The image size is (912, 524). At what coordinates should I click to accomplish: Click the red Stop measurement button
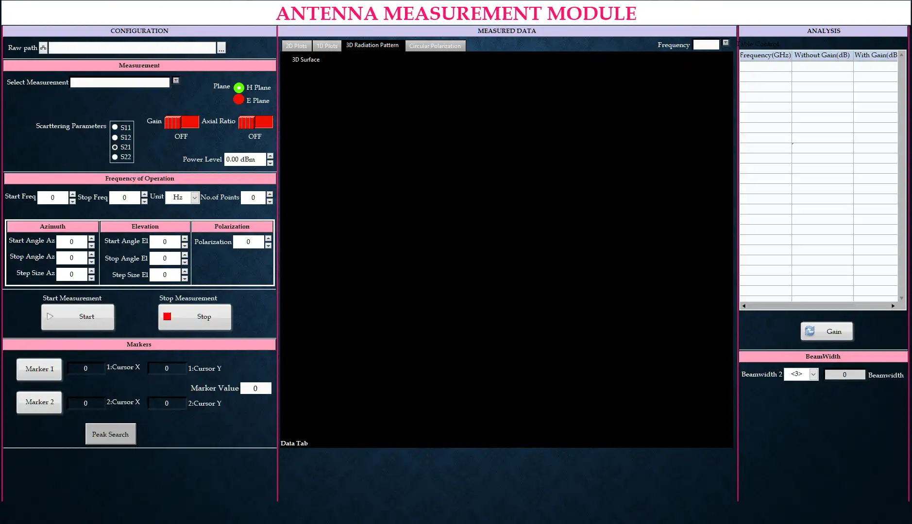[x=194, y=317]
